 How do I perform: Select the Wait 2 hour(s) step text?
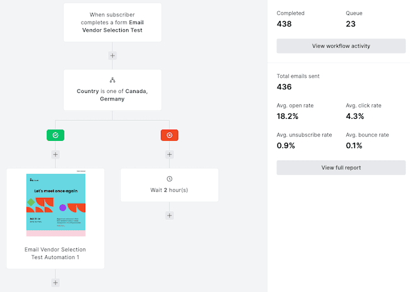pos(169,190)
